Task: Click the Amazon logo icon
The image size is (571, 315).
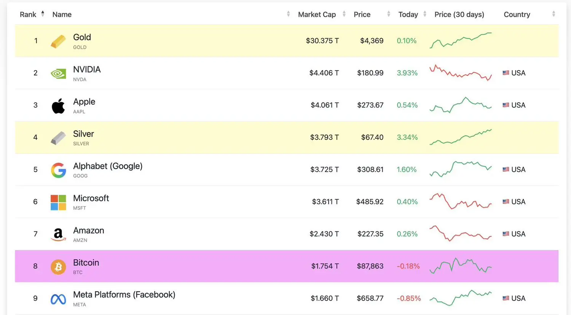Action: [58, 234]
